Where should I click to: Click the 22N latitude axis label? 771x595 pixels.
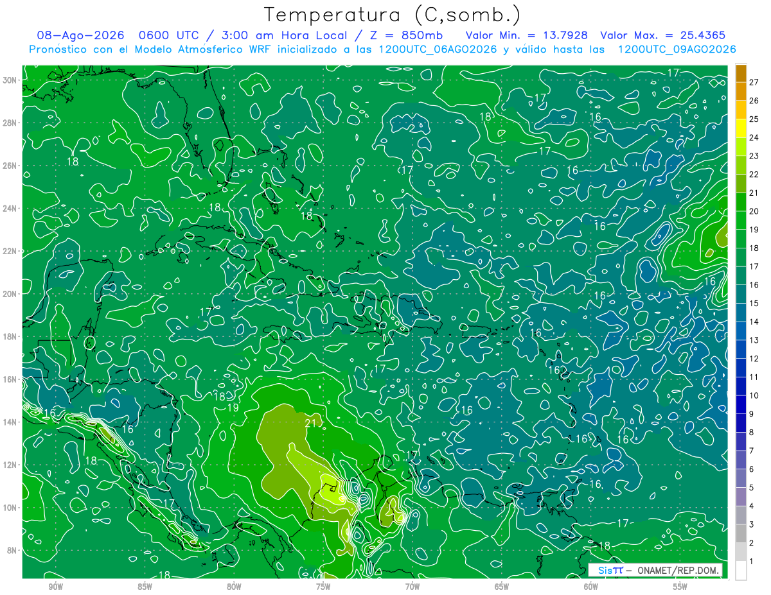click(x=11, y=251)
